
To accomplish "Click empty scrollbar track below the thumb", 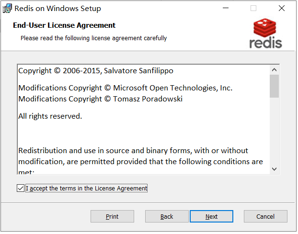I will [x=274, y=134].
